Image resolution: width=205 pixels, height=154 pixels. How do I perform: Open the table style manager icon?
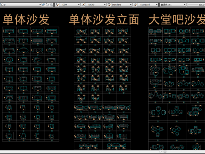tap(109, 5)
